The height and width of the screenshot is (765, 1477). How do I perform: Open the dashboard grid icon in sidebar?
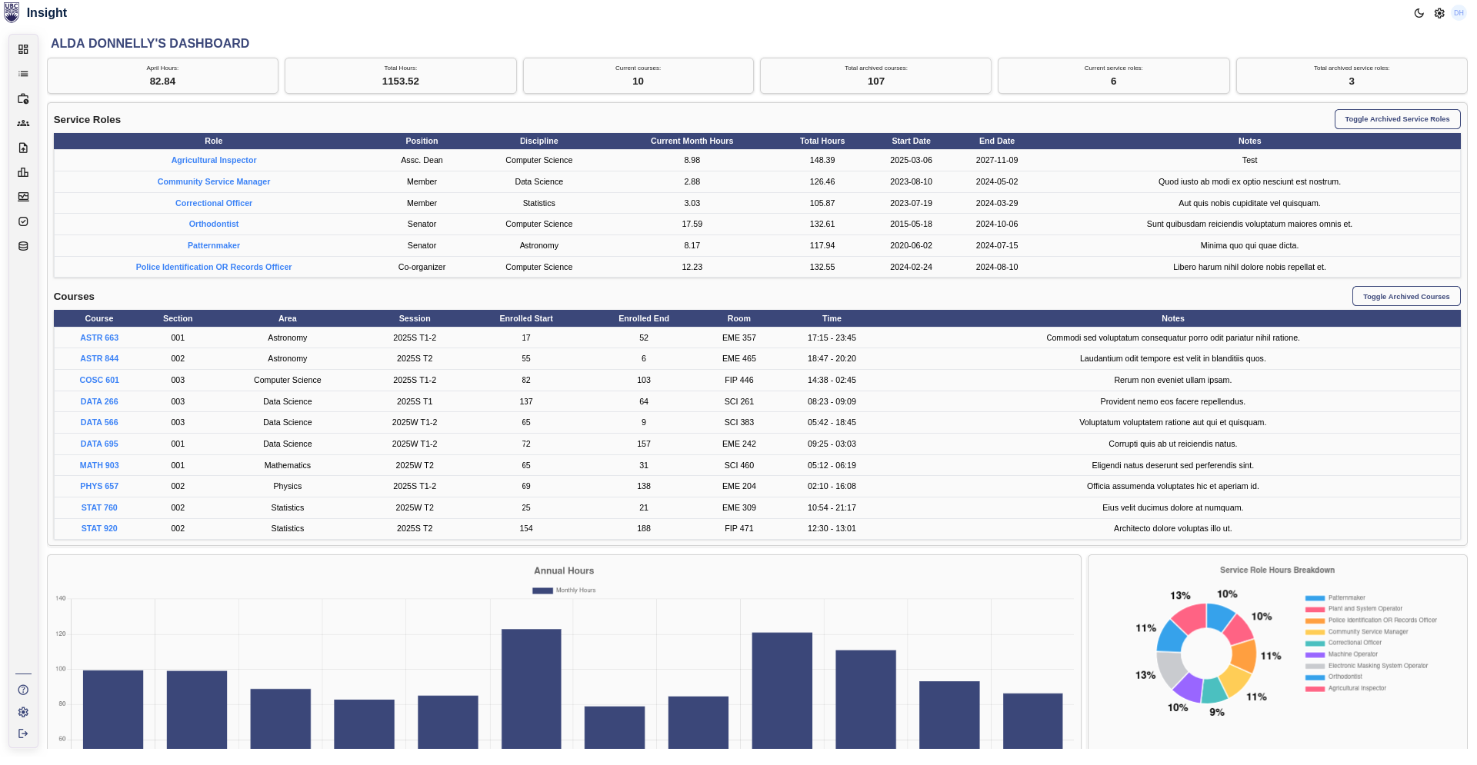point(23,49)
